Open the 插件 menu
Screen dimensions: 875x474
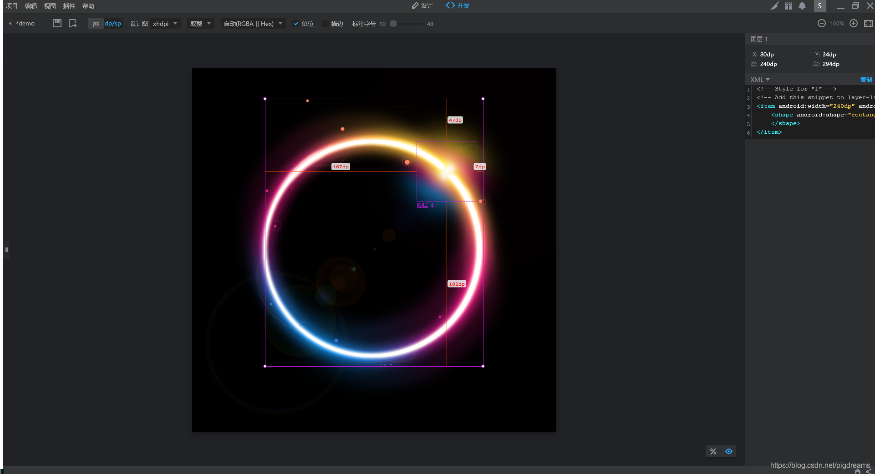pos(69,6)
